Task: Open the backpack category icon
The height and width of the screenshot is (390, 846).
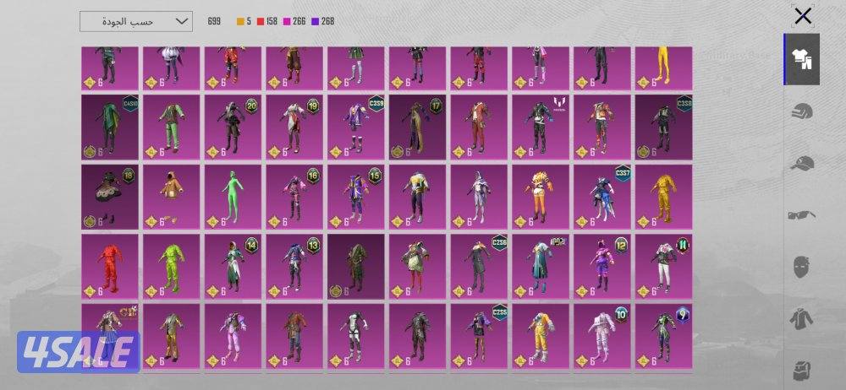Action: pyautogui.click(x=801, y=368)
